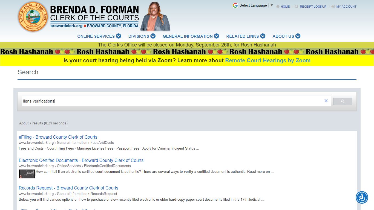Expand the About Us chevron

[298, 36]
